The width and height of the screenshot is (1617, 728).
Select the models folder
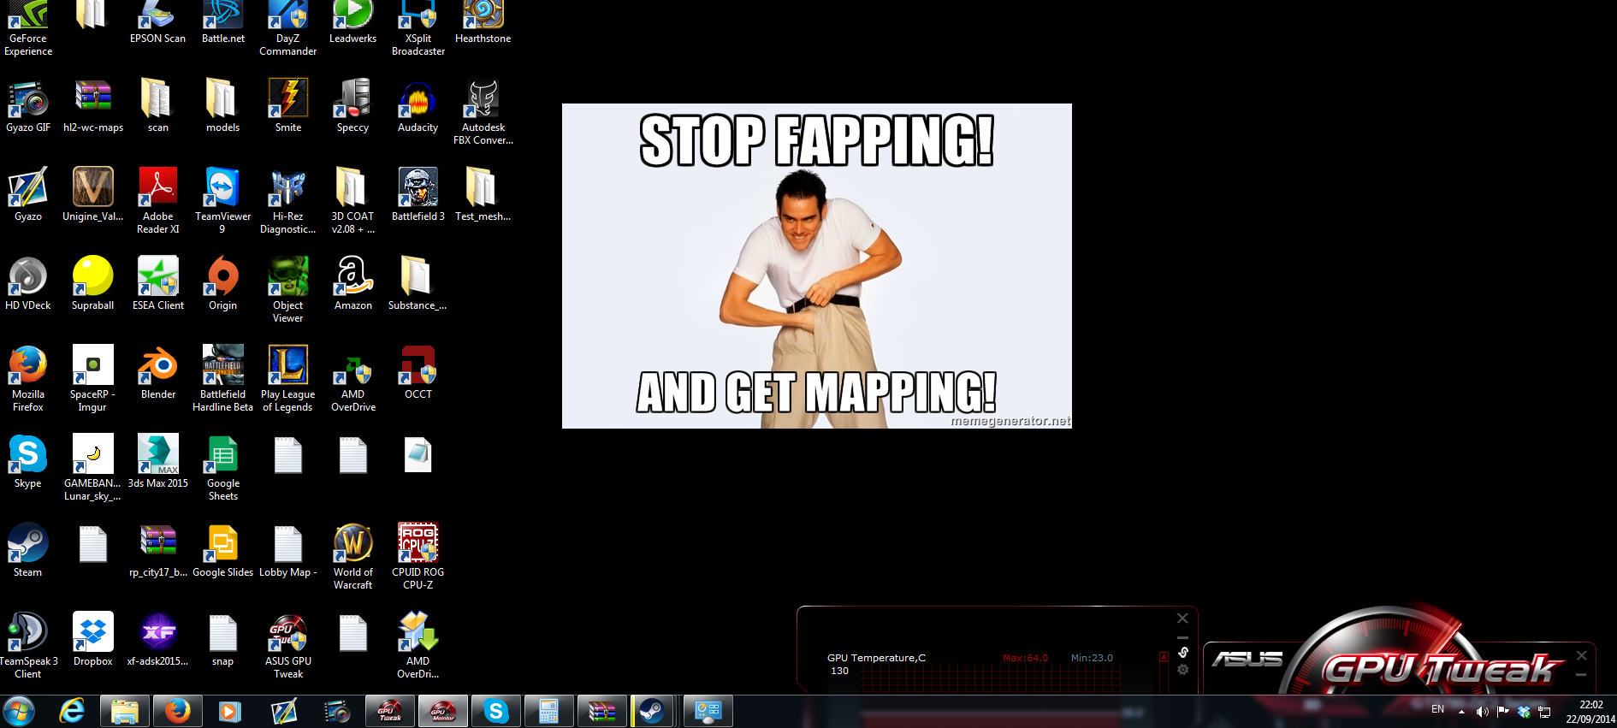point(223,106)
